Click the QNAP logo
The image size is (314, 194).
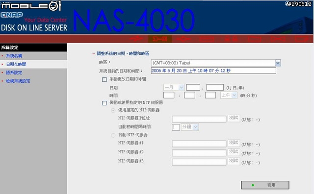12,15
